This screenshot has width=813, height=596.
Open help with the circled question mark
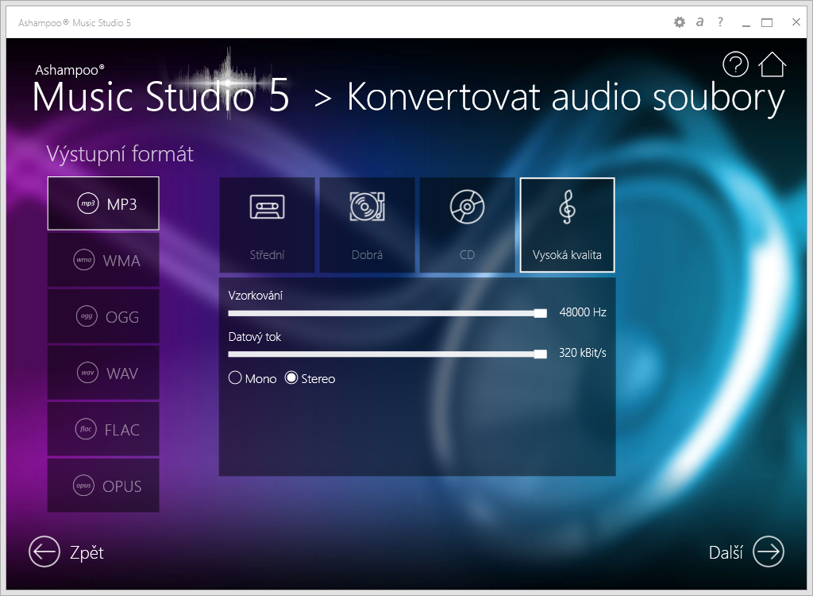[x=735, y=64]
